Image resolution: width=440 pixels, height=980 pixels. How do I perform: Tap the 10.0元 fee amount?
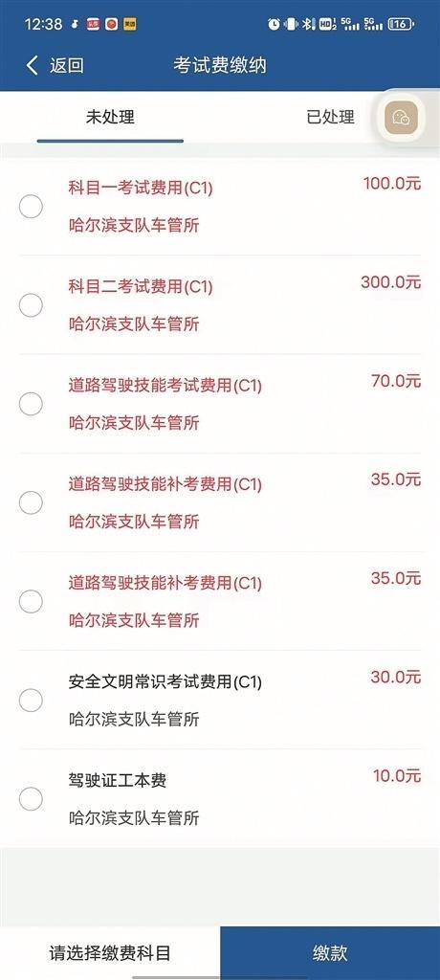click(x=397, y=775)
